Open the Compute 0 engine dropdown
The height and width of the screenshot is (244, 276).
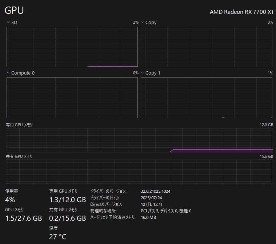point(8,73)
